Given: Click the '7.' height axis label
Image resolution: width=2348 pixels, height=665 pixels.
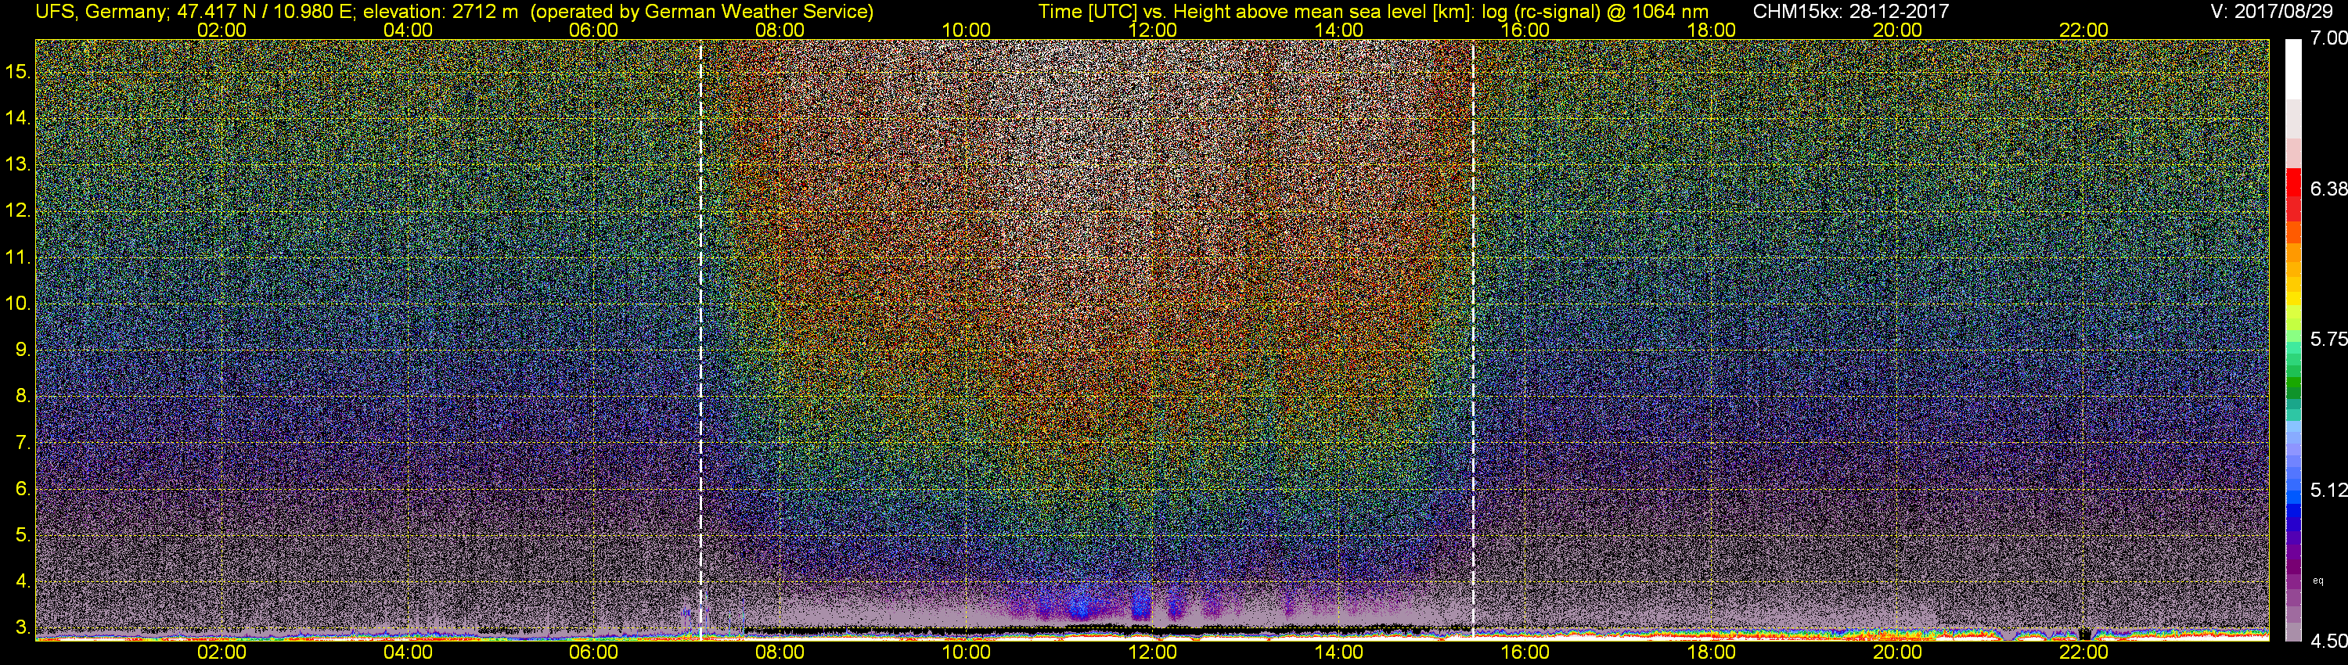Looking at the screenshot, I should [x=23, y=443].
